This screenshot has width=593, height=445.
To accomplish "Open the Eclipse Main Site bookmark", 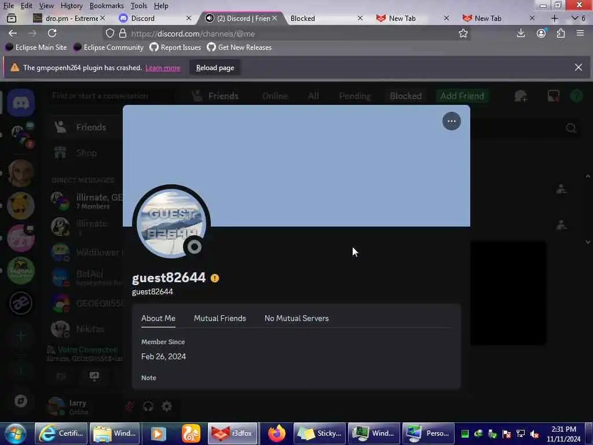I will pyautogui.click(x=36, y=48).
